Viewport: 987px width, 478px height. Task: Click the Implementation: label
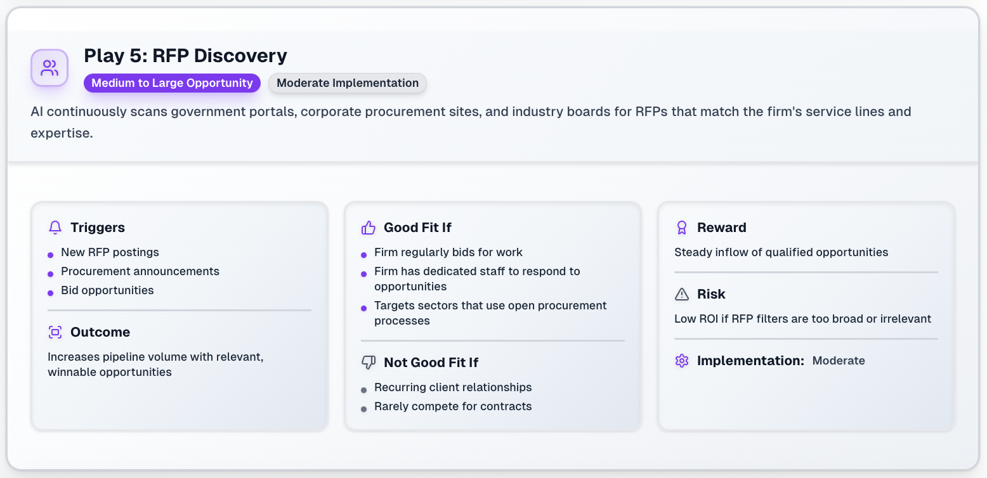[750, 361]
